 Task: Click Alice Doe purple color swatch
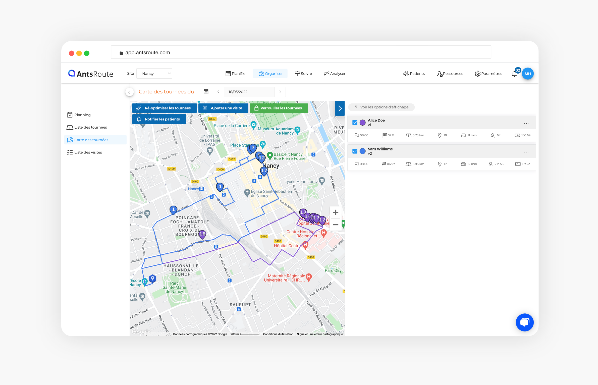coord(362,123)
